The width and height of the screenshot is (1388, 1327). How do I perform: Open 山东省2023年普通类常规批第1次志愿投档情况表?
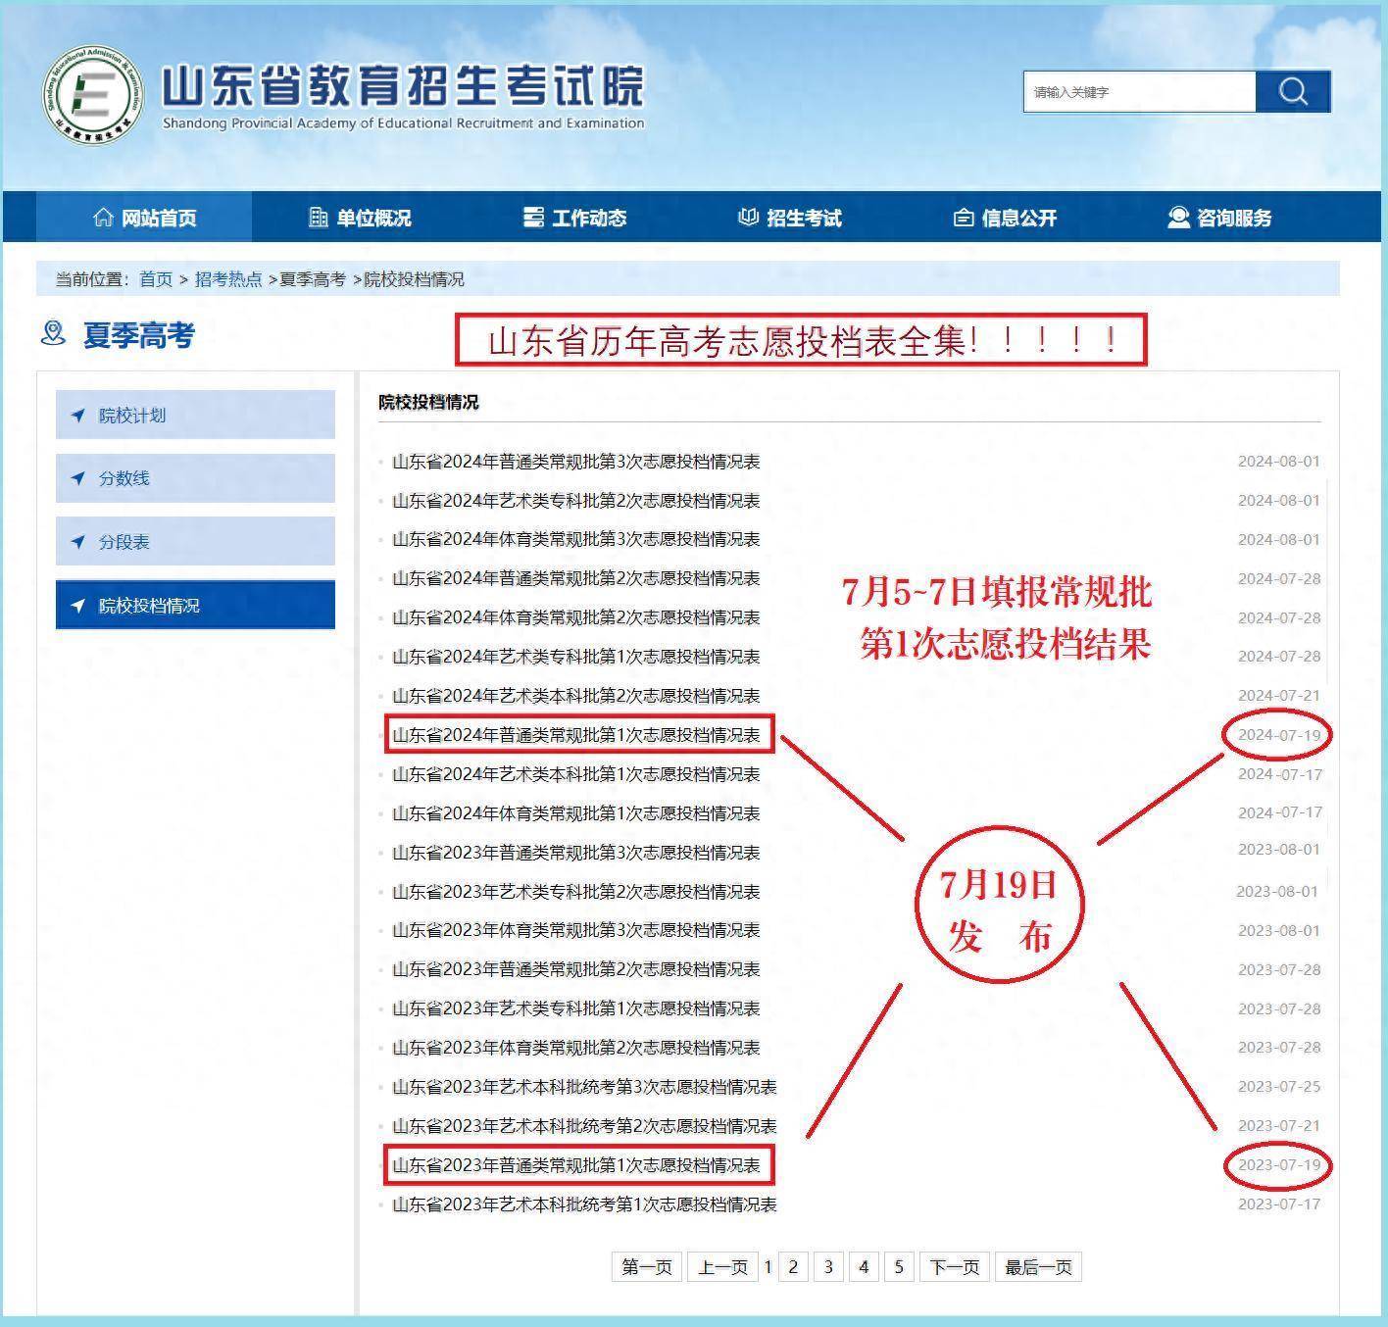tap(576, 1165)
